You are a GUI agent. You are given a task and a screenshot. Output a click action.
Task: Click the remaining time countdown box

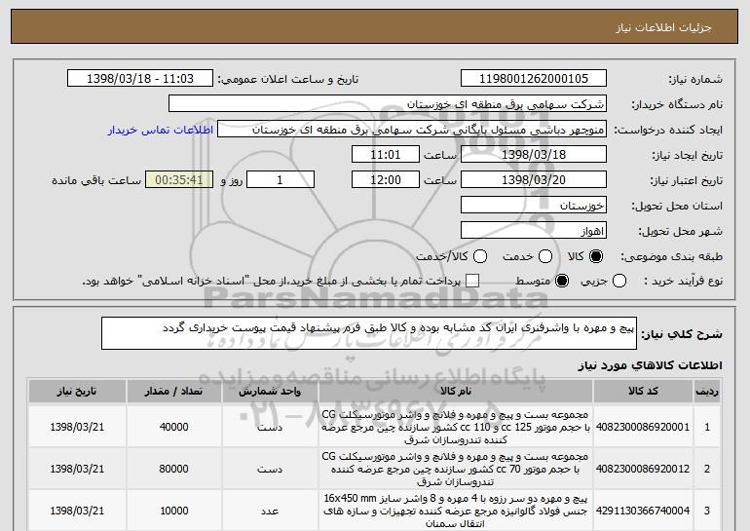click(177, 180)
